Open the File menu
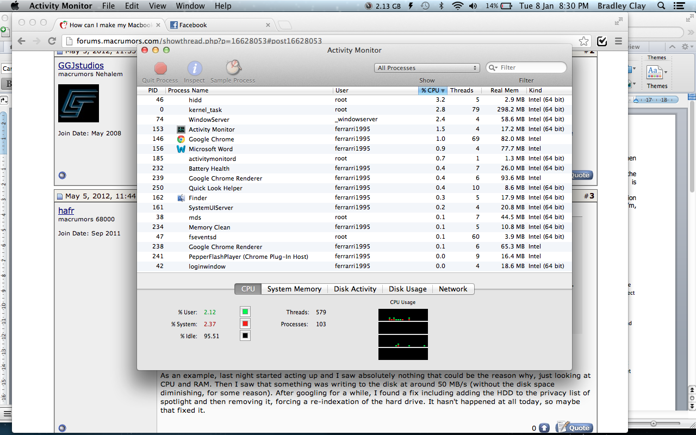Viewport: 696px width, 435px height. coord(108,6)
